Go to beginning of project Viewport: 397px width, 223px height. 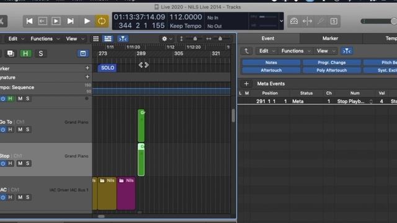29,21
